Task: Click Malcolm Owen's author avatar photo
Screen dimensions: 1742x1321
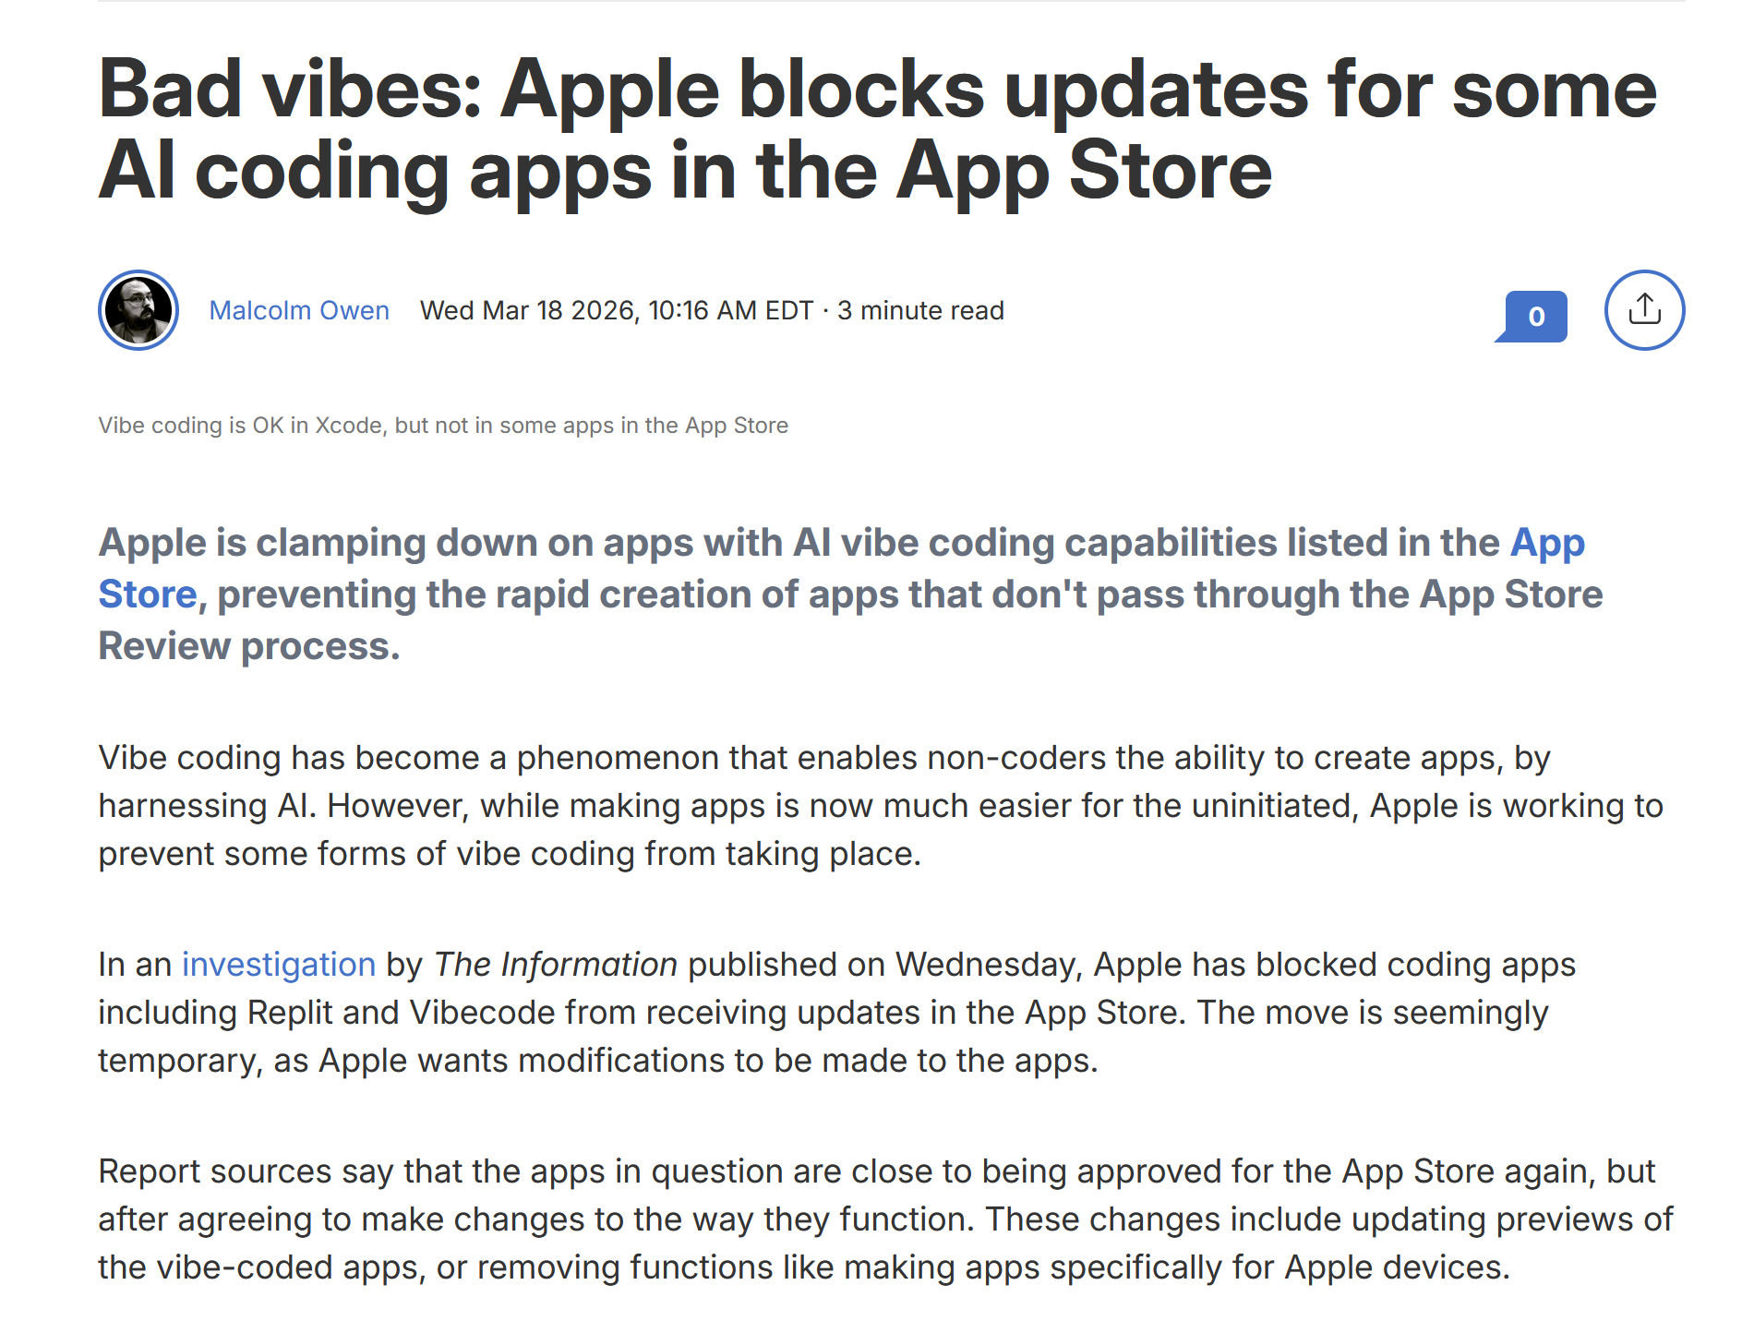Action: (138, 310)
